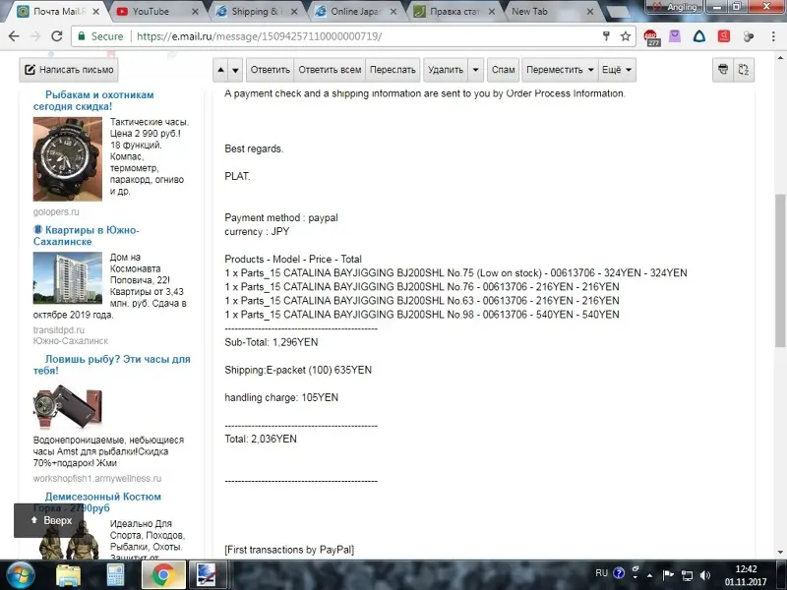787x590 pixels.
Task: Show hidden tray icons arrow
Action: click(x=649, y=575)
